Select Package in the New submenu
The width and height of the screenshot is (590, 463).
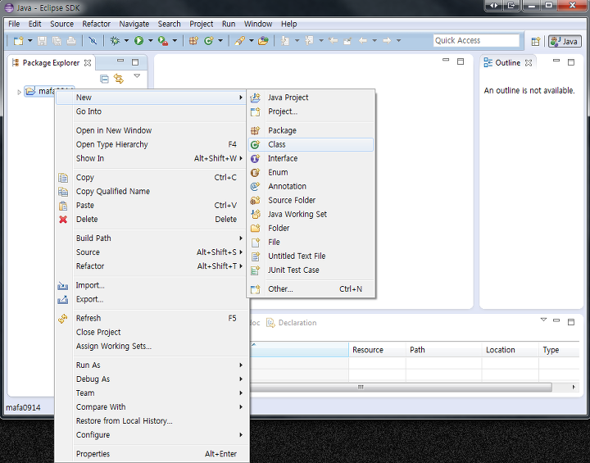click(x=311, y=130)
